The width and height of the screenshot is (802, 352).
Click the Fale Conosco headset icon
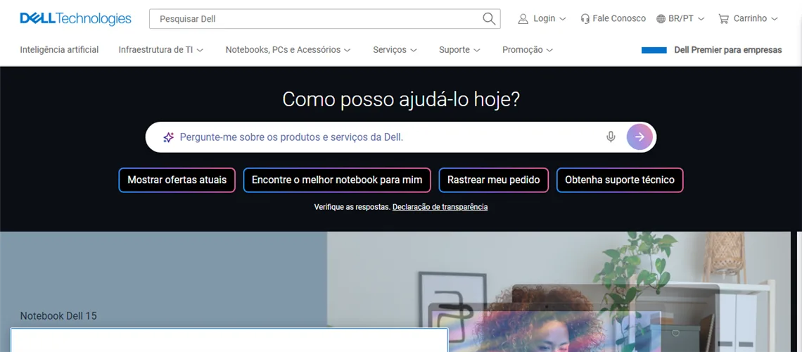click(x=585, y=19)
